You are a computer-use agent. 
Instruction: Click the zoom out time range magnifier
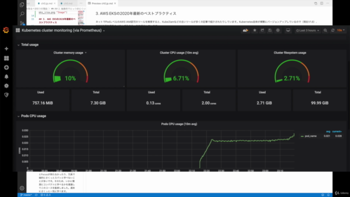click(325, 31)
